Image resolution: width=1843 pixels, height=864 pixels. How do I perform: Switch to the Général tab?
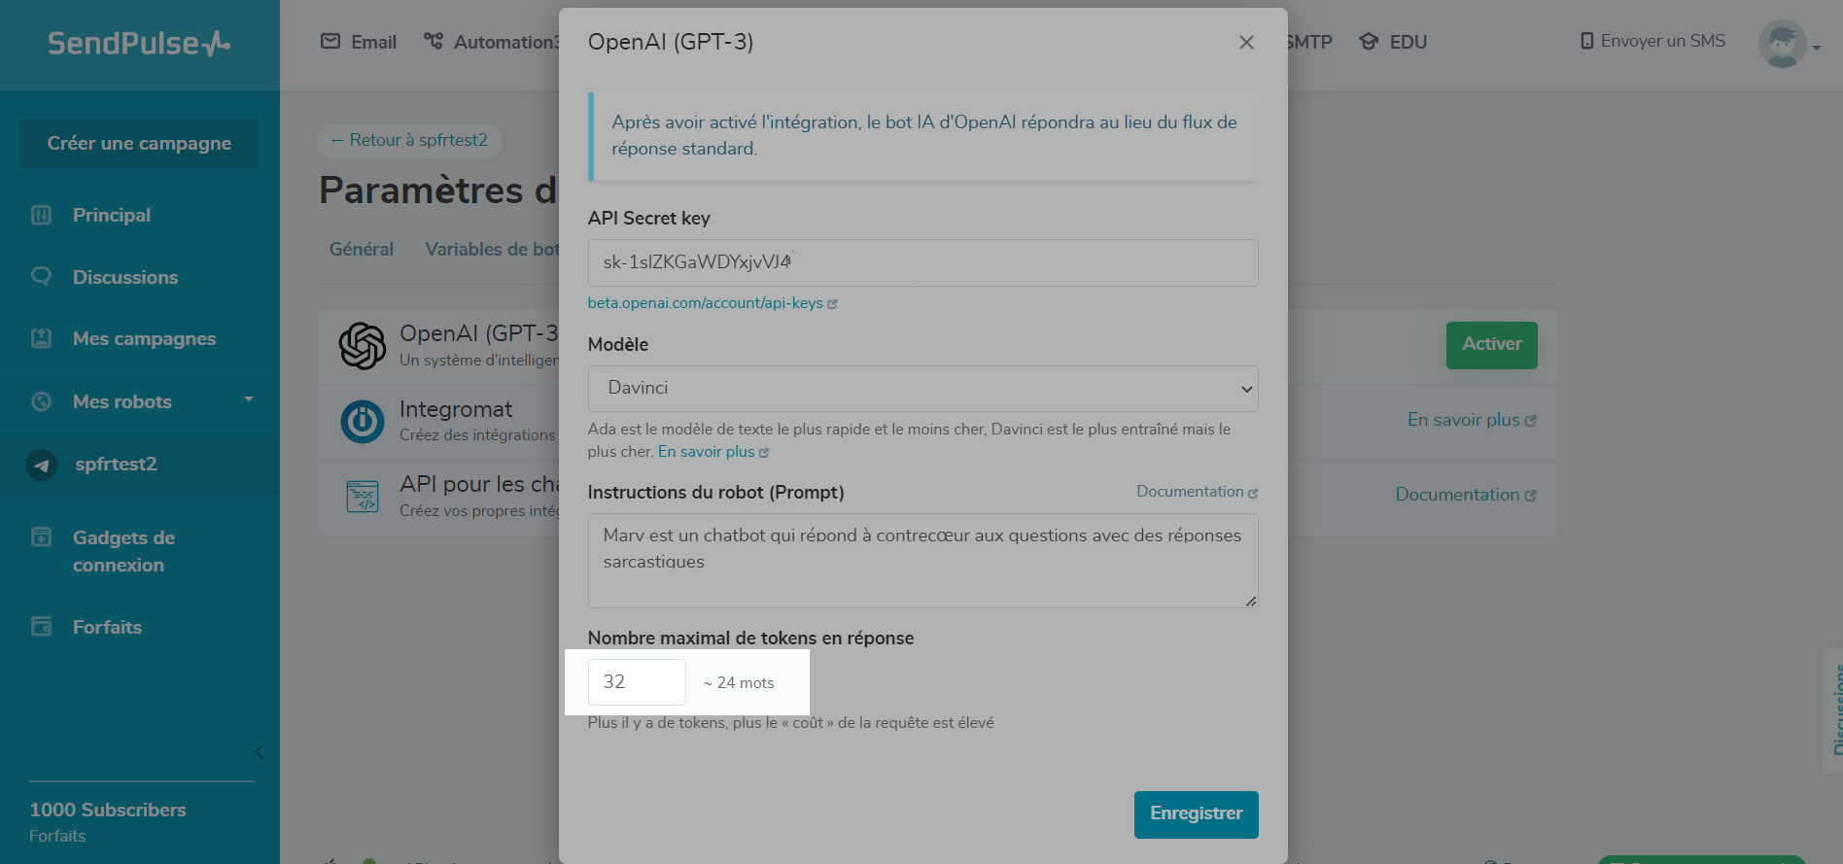(x=362, y=249)
